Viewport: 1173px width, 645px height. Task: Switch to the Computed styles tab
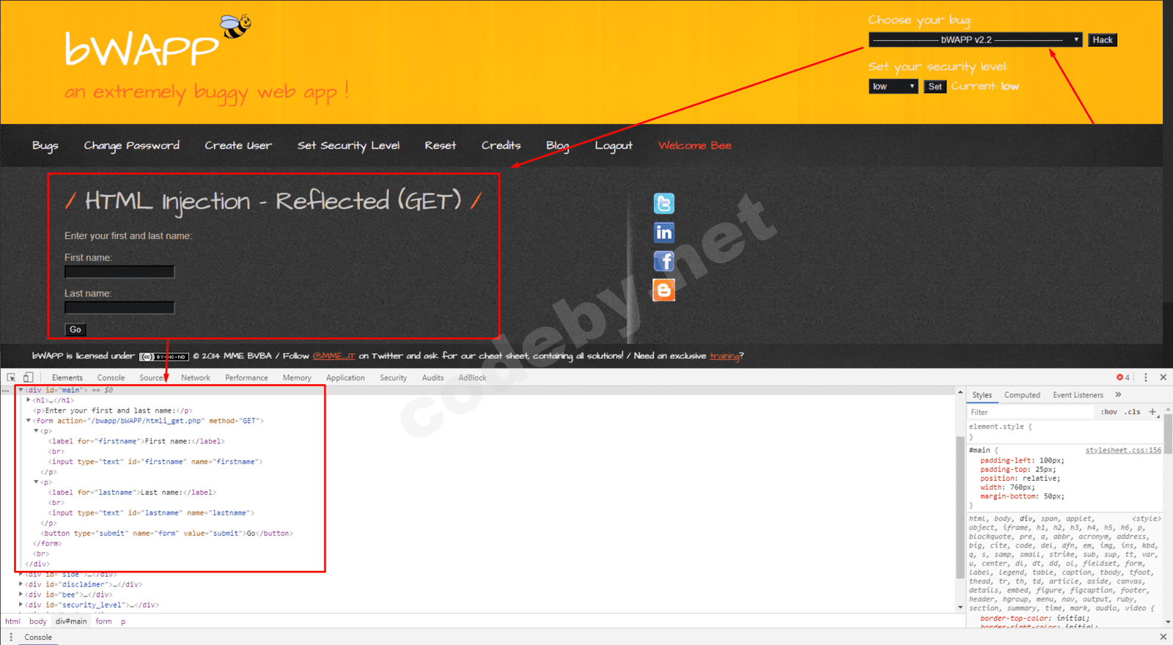coord(1022,395)
